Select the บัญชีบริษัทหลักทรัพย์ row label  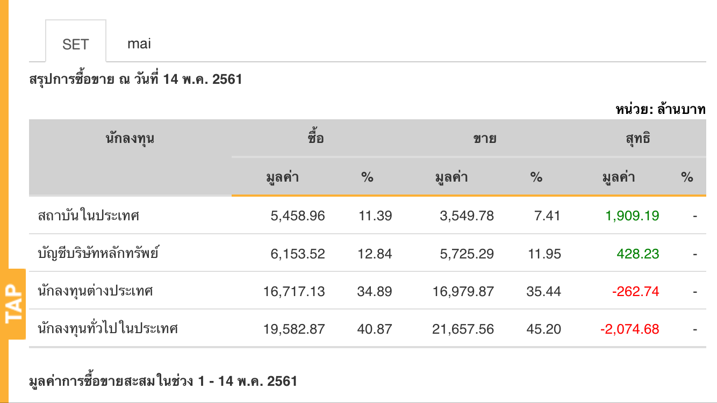click(98, 254)
